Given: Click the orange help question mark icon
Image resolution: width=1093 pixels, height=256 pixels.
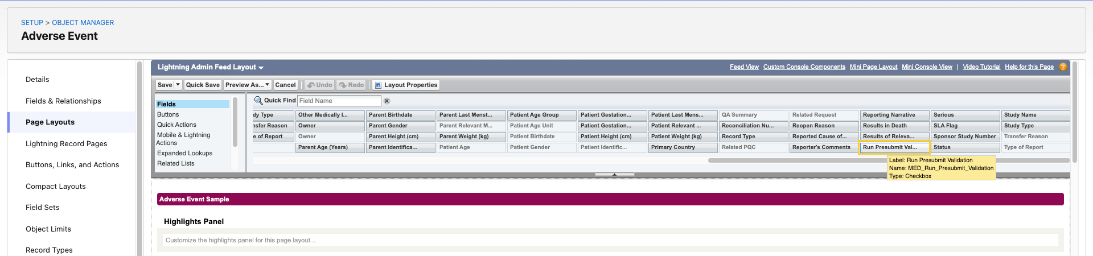Looking at the screenshot, I should tap(1063, 67).
